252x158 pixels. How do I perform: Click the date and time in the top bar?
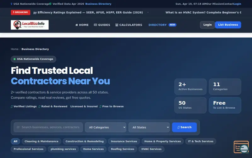(x=191, y=4)
